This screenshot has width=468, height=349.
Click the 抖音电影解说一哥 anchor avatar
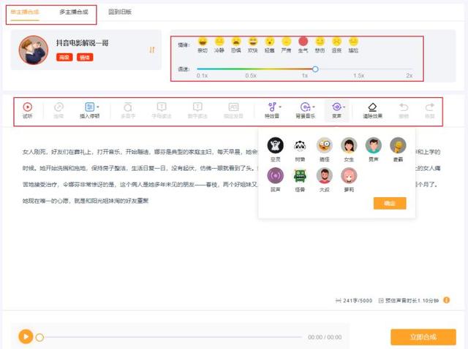tap(34, 50)
